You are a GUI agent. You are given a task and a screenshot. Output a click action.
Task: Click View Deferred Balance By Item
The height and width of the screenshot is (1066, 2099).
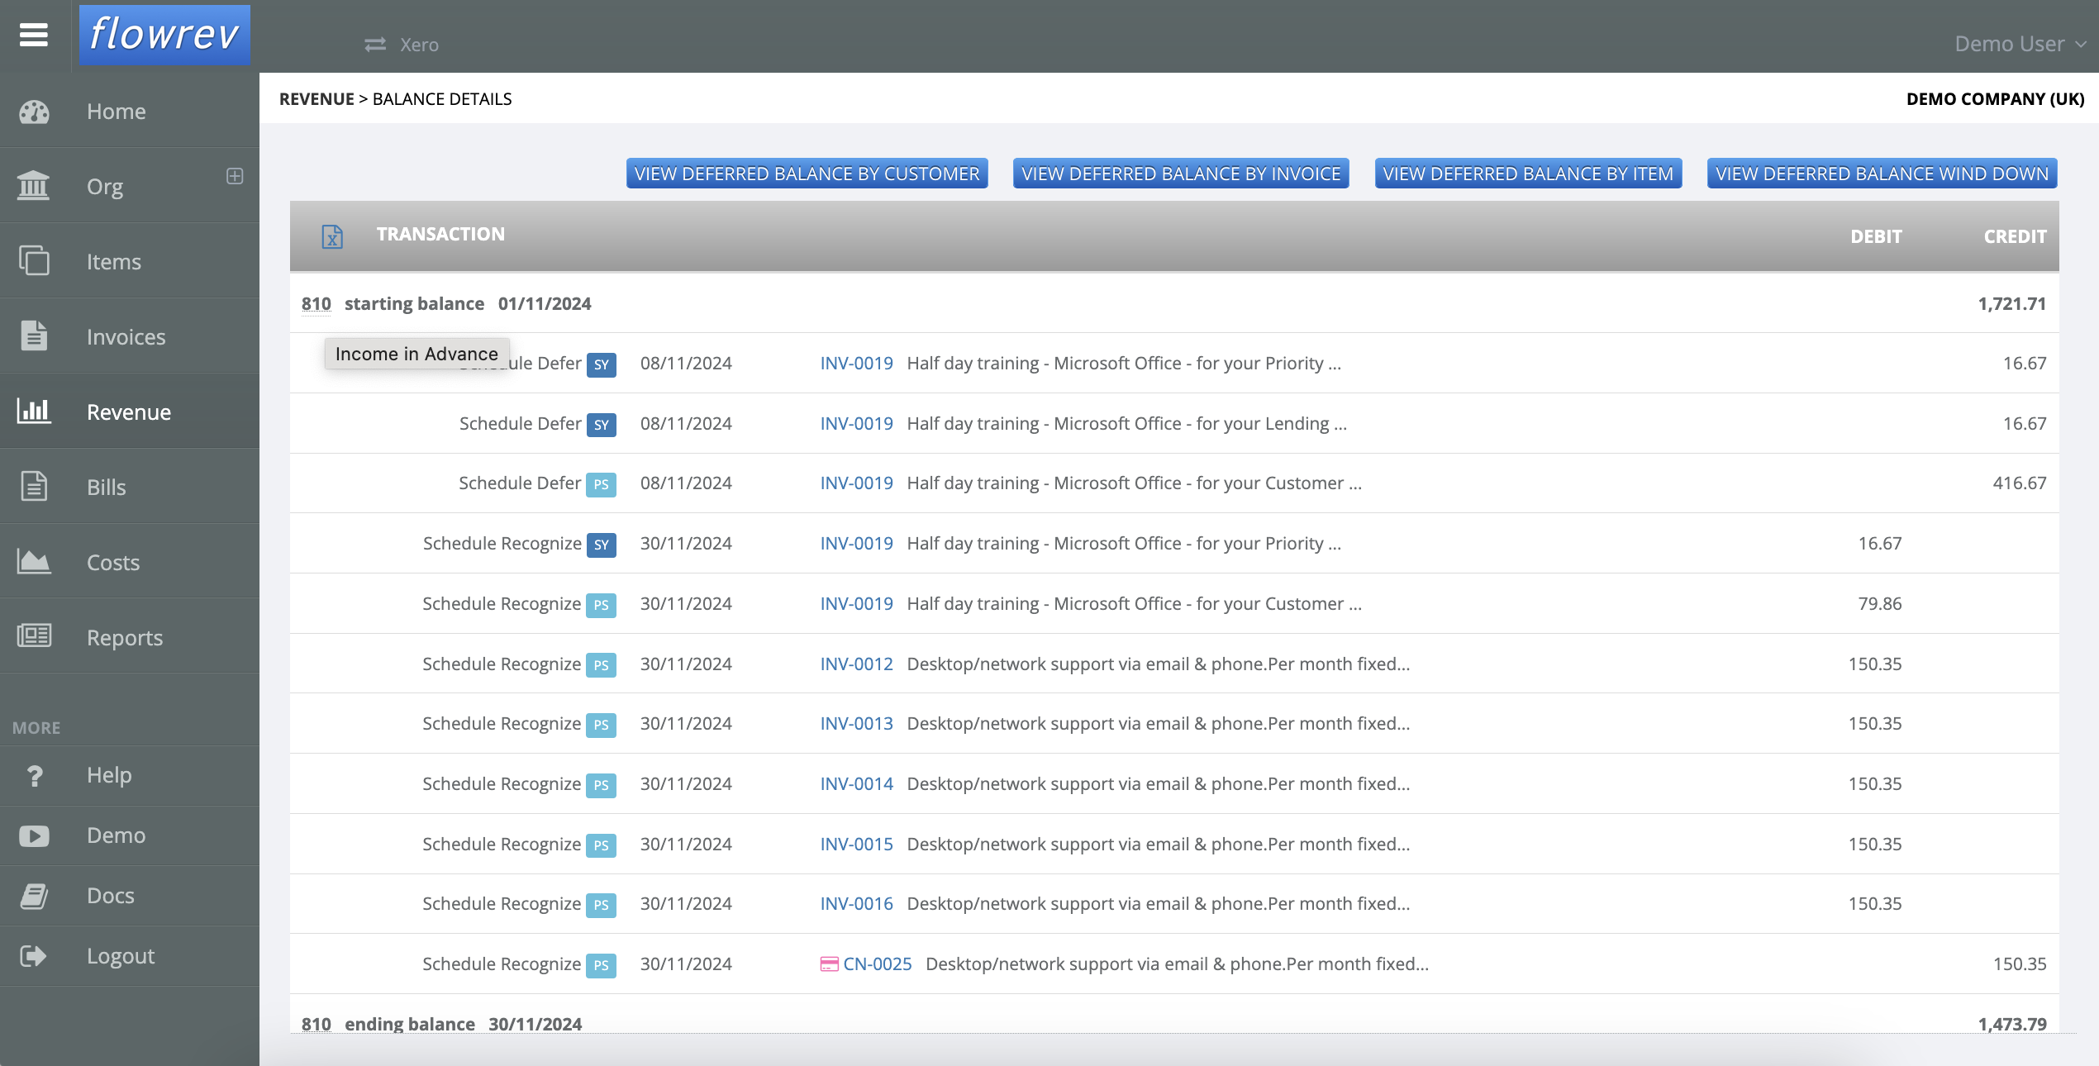click(1528, 174)
